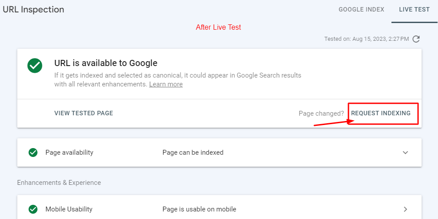Open Mobile Usability details via right chevron
Image resolution: width=438 pixels, height=219 pixels.
(405, 209)
